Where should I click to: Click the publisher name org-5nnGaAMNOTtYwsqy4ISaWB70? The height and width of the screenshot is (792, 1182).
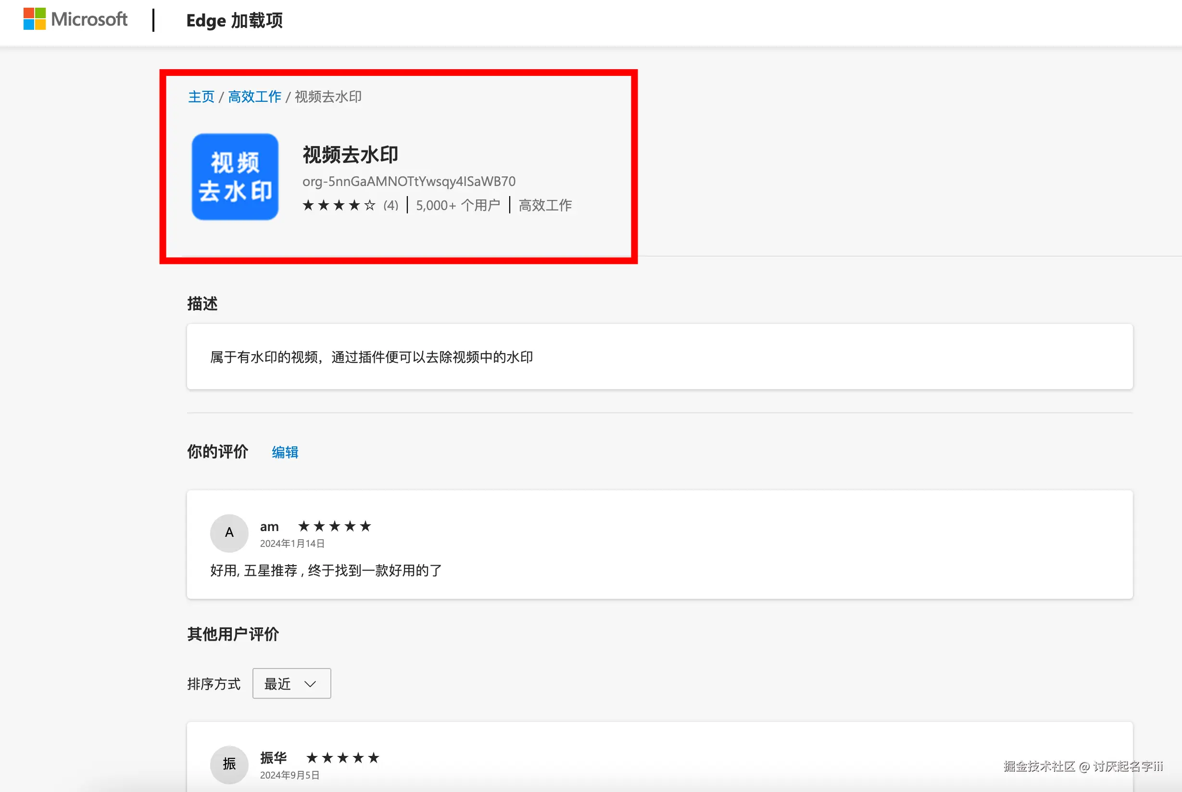pyautogui.click(x=409, y=181)
